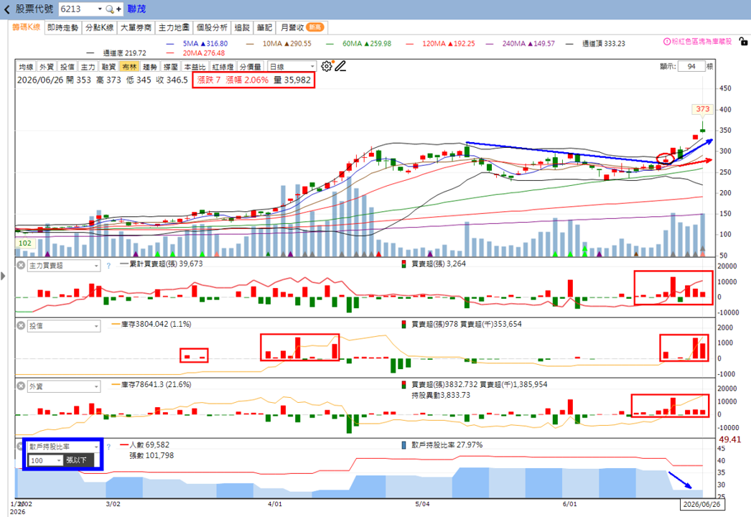Expand the left side panel arrow
The image size is (751, 517).
tap(4, 276)
